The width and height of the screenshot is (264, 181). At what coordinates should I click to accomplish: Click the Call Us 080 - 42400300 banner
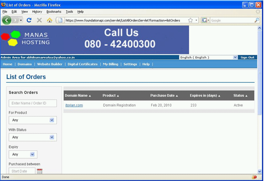(x=120, y=38)
